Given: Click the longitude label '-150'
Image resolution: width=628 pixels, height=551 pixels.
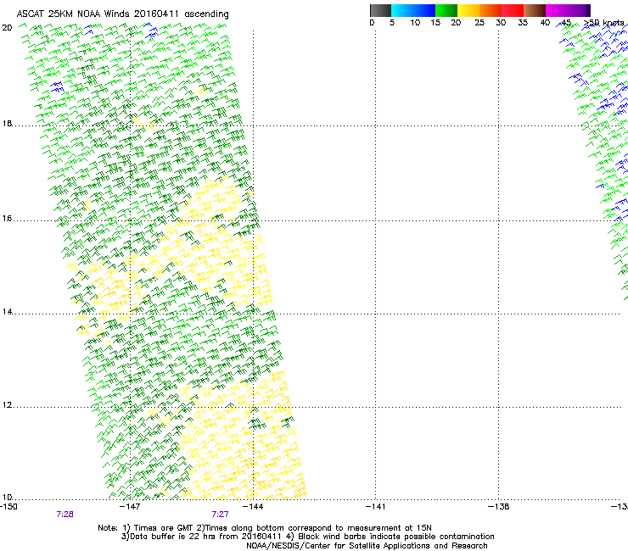Looking at the screenshot, I should coord(8,507).
